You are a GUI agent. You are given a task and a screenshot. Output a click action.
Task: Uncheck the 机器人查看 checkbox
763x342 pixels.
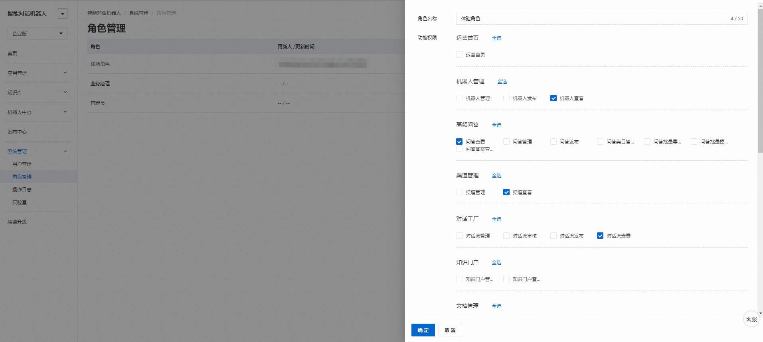pyautogui.click(x=553, y=98)
